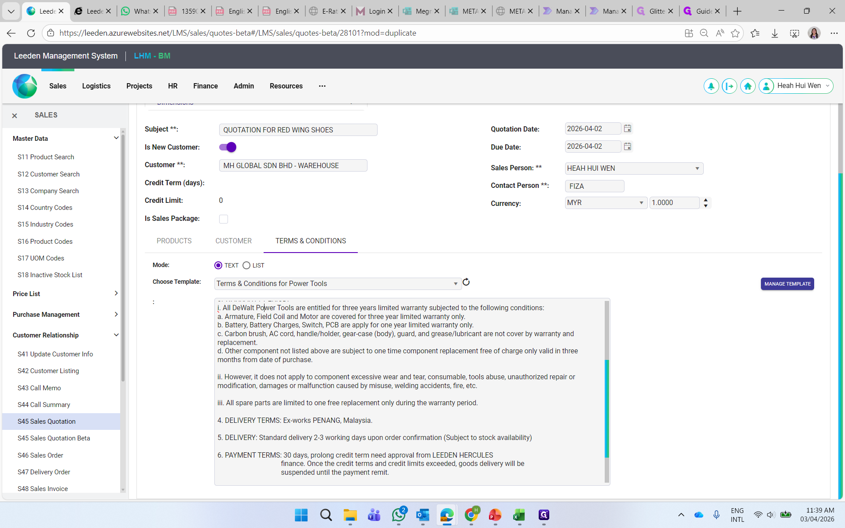Collapse Master Data section
The height and width of the screenshot is (528, 845).
[116, 138]
